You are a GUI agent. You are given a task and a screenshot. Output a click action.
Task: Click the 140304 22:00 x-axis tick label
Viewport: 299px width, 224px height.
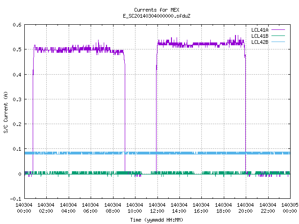click(268, 208)
